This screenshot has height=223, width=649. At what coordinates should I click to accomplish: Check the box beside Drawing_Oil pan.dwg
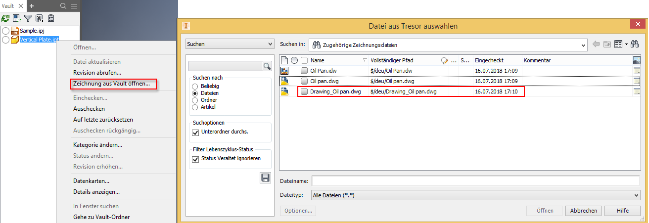point(304,91)
